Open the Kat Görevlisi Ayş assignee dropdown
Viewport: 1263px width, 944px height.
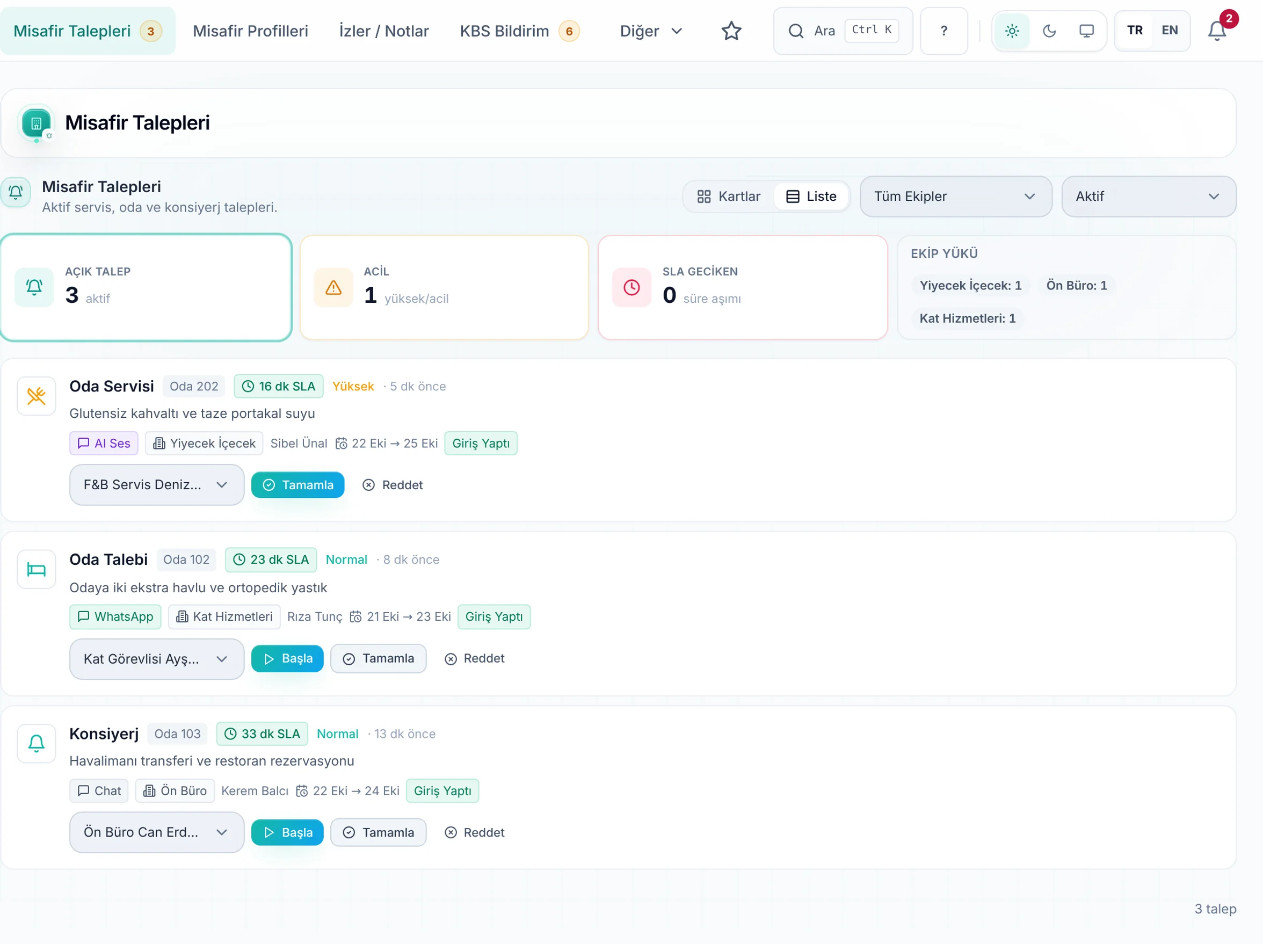[157, 659]
